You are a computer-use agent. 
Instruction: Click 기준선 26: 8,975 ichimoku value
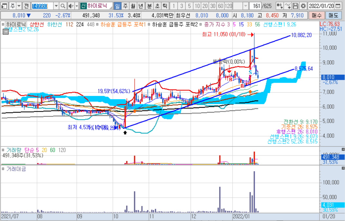[299, 127]
